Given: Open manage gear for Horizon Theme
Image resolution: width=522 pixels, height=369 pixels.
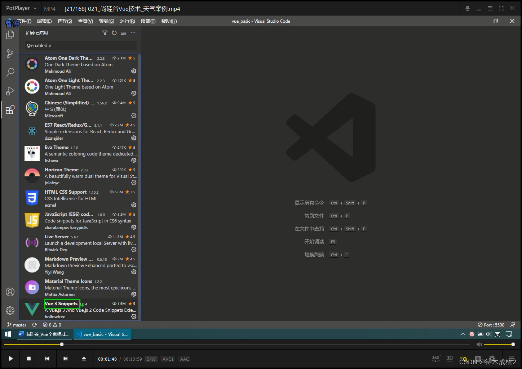Looking at the screenshot, I should (134, 183).
